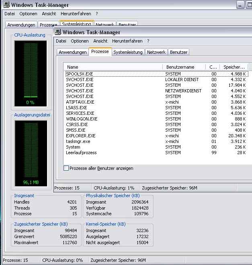Open Optionen menu in back Task-Manager window
252x265 pixels.
click(x=28, y=14)
